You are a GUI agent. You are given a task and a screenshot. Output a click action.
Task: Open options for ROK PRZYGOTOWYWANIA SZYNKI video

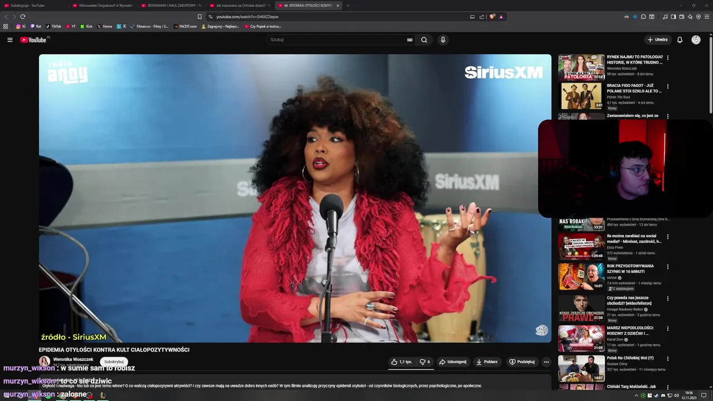click(668, 267)
